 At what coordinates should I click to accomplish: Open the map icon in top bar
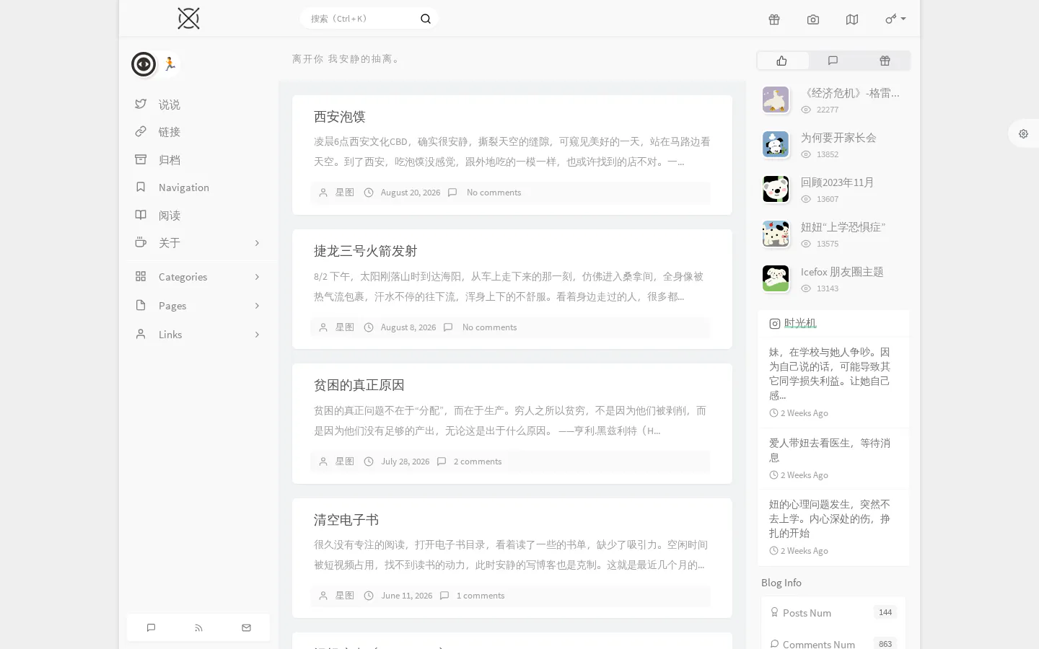coord(852,19)
